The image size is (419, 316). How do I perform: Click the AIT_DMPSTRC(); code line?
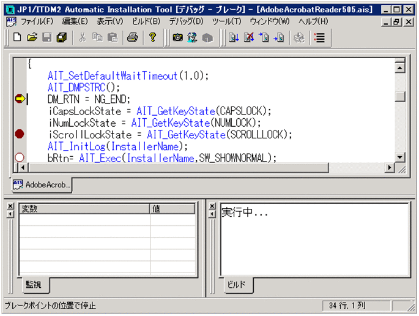pos(84,88)
